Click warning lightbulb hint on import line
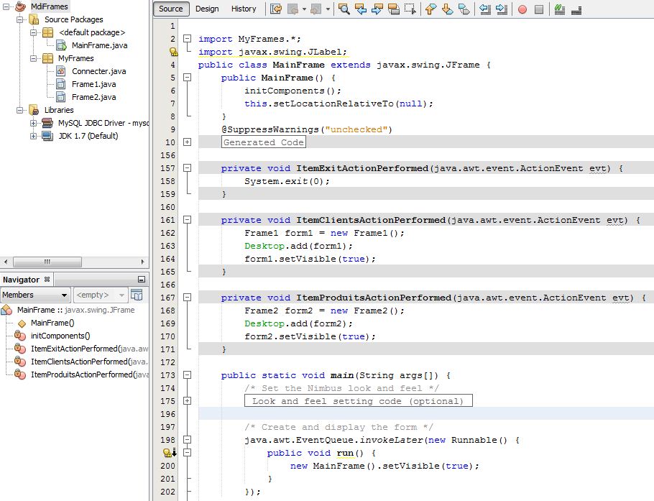Image resolution: width=654 pixels, height=501 pixels. pyautogui.click(x=173, y=52)
